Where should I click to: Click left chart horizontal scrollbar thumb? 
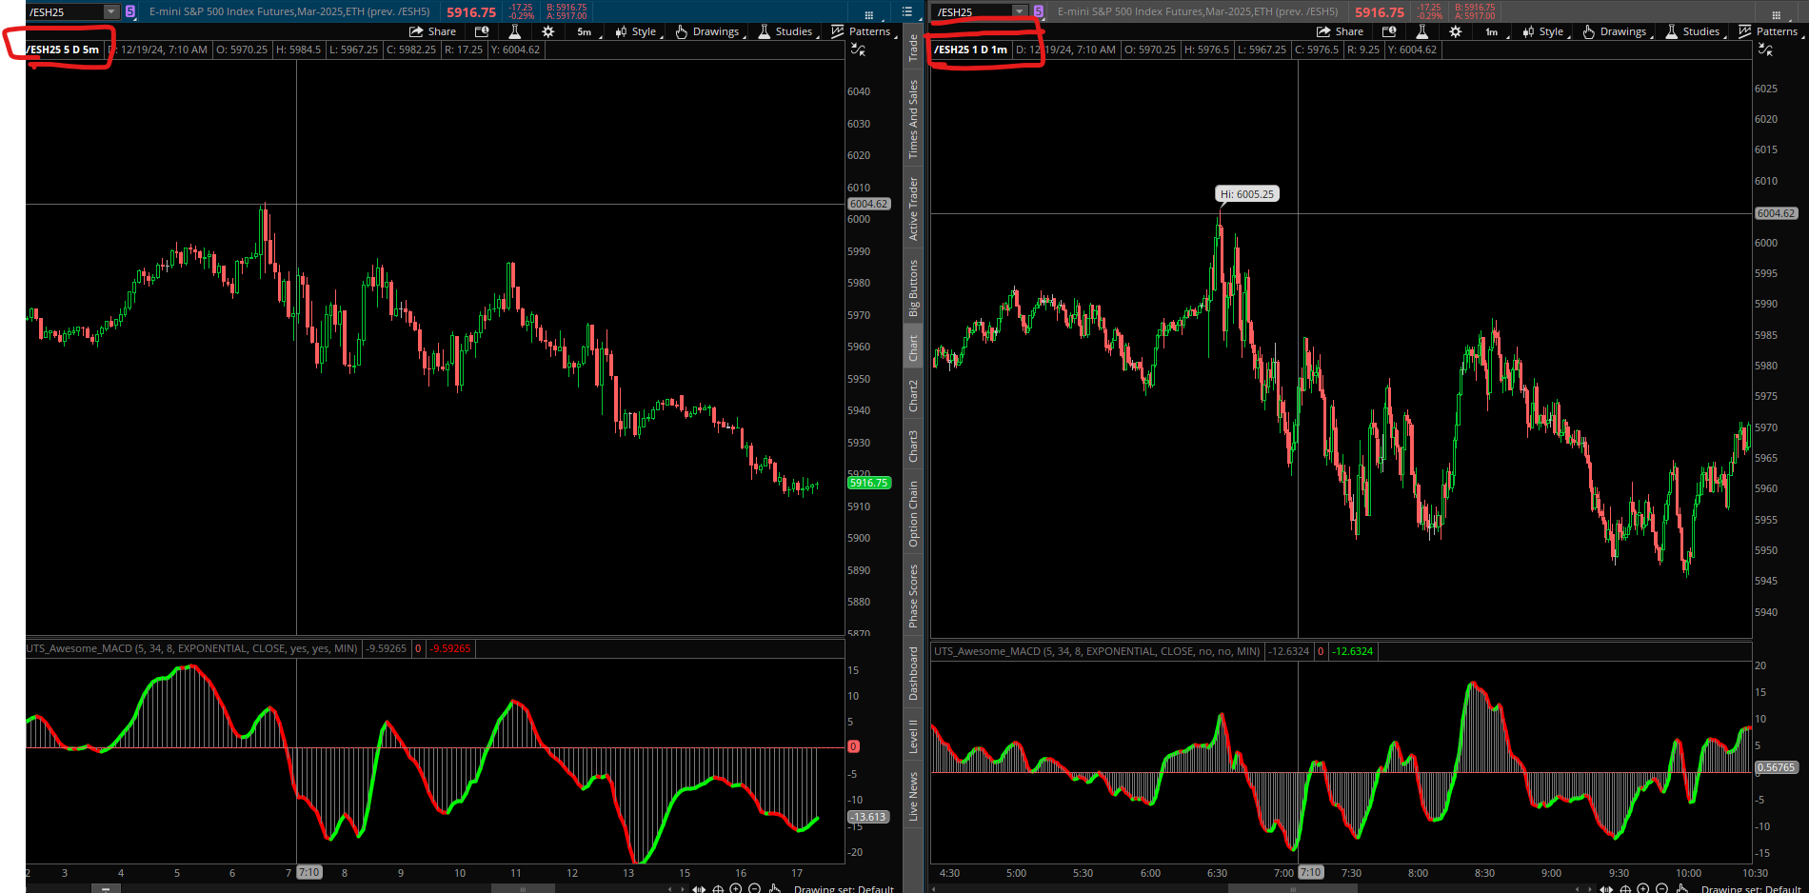(522, 889)
